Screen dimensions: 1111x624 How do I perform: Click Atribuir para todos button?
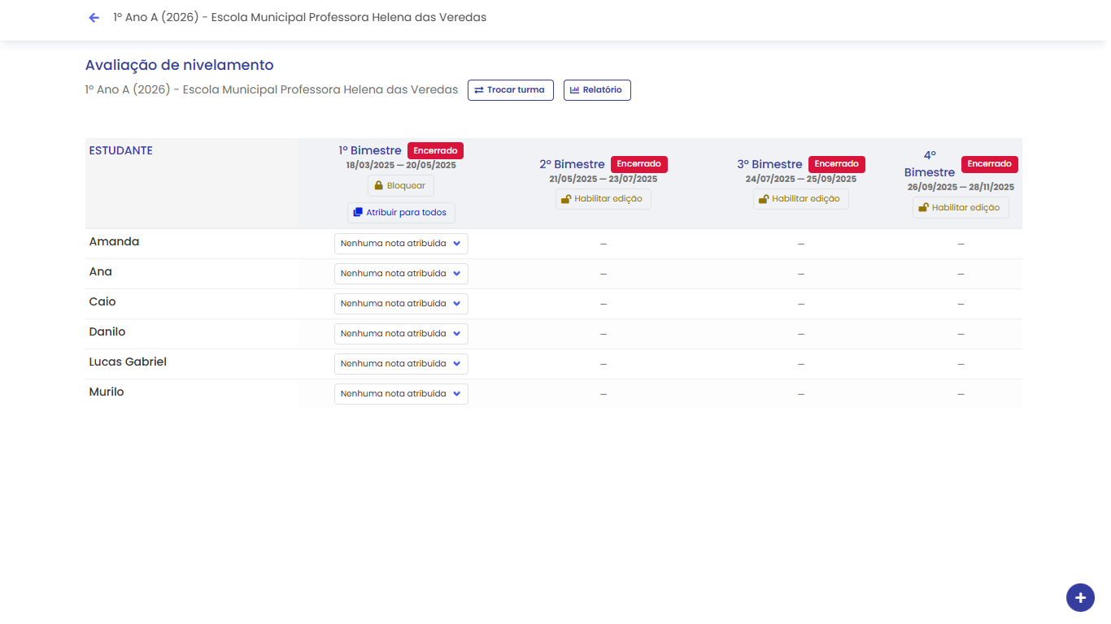coord(401,213)
